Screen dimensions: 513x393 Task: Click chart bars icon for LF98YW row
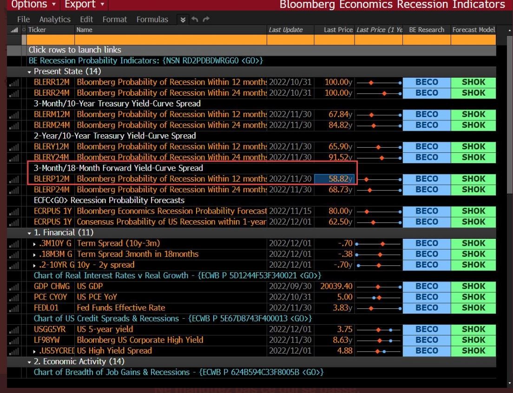(14, 341)
